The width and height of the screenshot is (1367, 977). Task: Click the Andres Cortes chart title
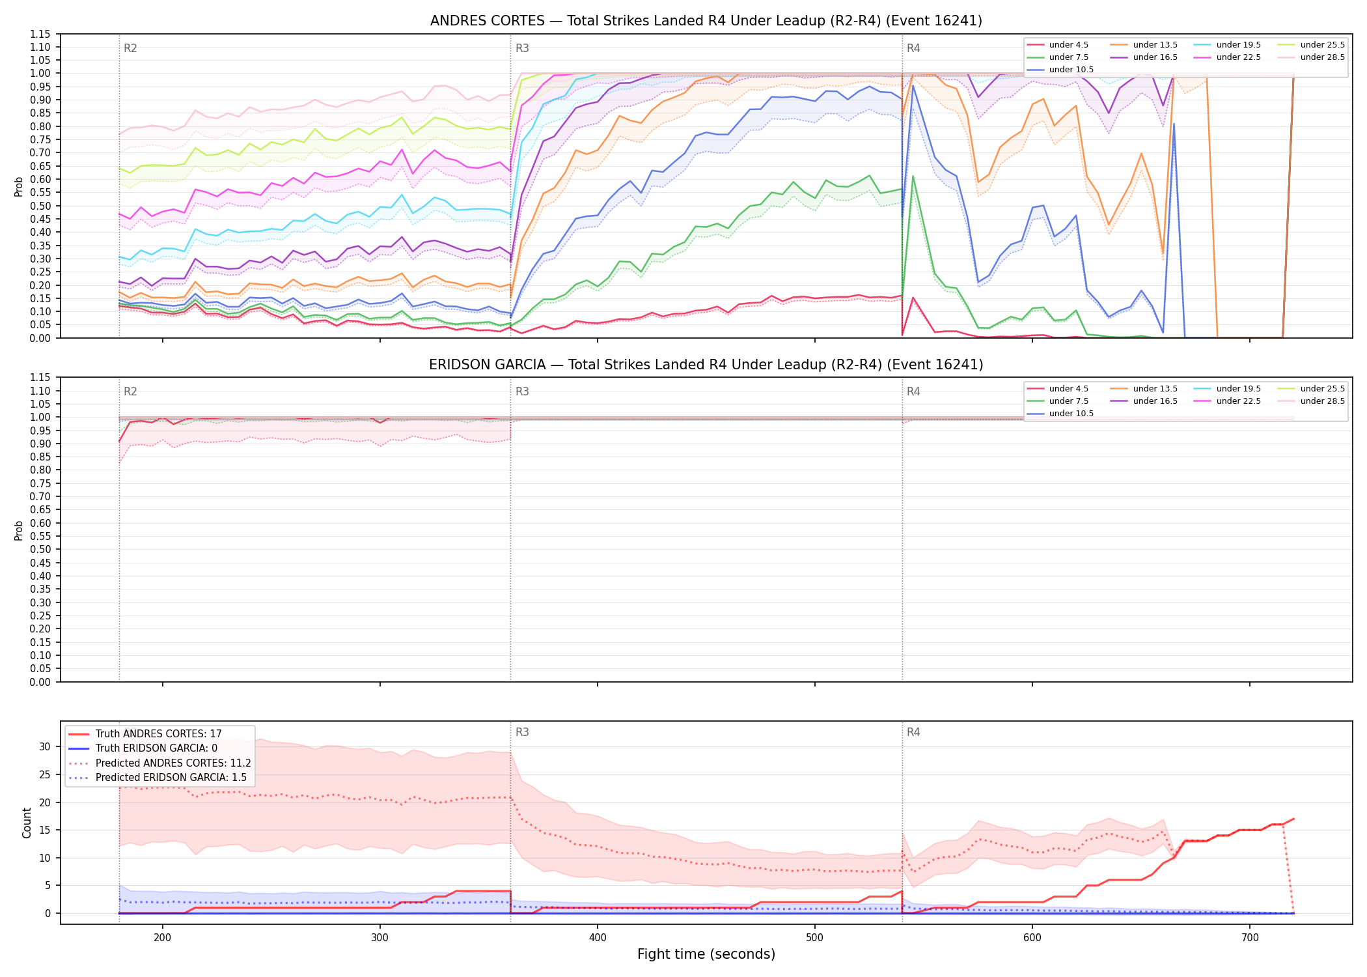[x=706, y=21]
